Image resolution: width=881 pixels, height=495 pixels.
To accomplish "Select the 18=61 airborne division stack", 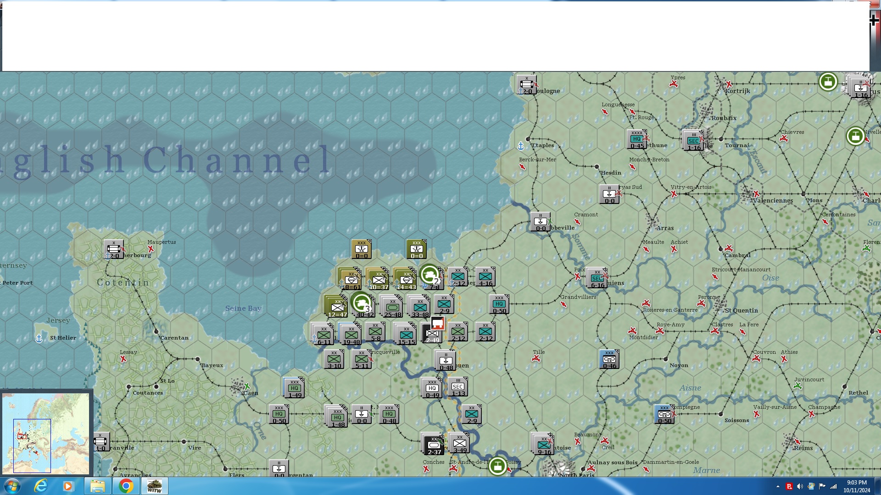I will tap(351, 279).
